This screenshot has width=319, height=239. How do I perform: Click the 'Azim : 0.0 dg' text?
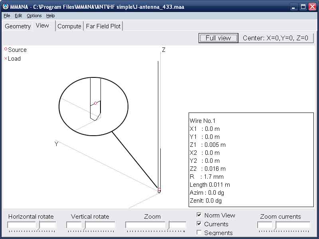click(207, 193)
